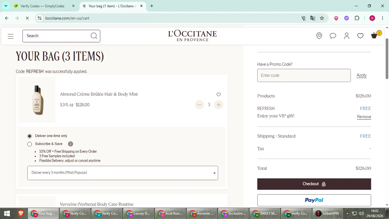
Task: Open the Chrome extensions puzzle icon
Action: (x=357, y=18)
